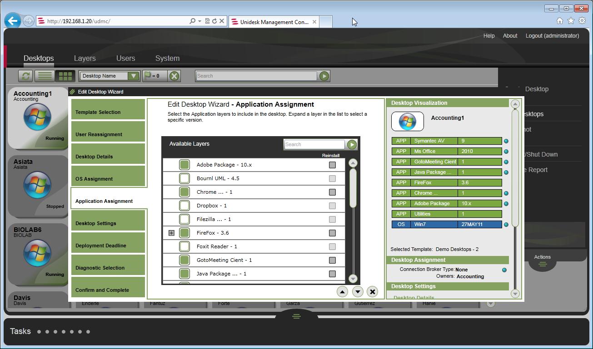Check the Dropbox - 1 layer
This screenshot has width=593, height=349.
(x=184, y=206)
